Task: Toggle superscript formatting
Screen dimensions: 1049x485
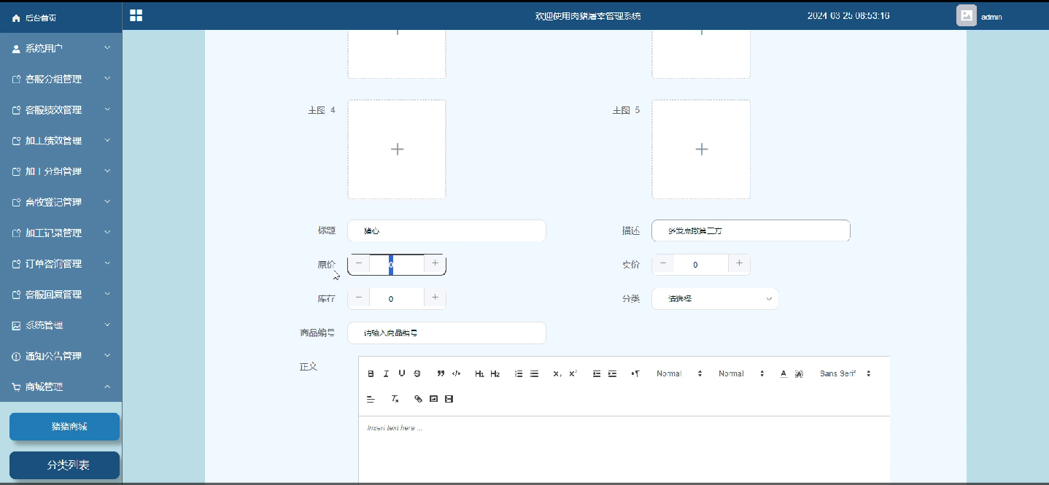Action: [x=573, y=373]
